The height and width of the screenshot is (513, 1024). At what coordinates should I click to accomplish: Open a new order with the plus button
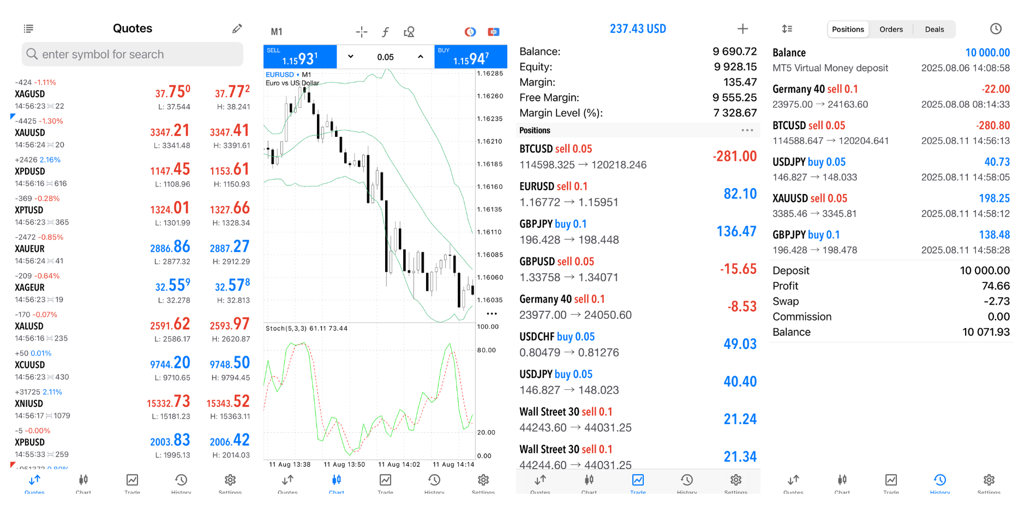(743, 28)
